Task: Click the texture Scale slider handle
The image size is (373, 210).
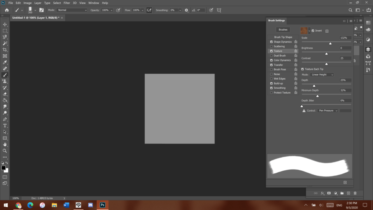Action: tap(330, 44)
